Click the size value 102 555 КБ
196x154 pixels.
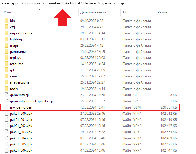(169, 132)
